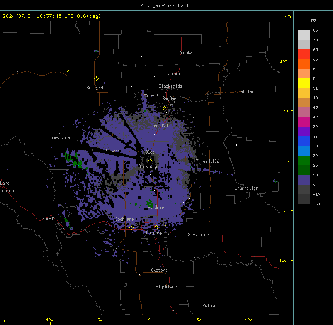Click the Lake Louise label
Screen dimensions: 333x325
point(7,187)
